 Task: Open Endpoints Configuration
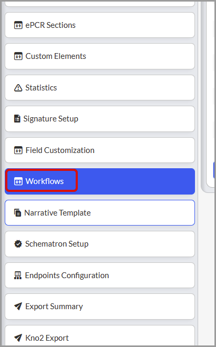tap(100, 275)
